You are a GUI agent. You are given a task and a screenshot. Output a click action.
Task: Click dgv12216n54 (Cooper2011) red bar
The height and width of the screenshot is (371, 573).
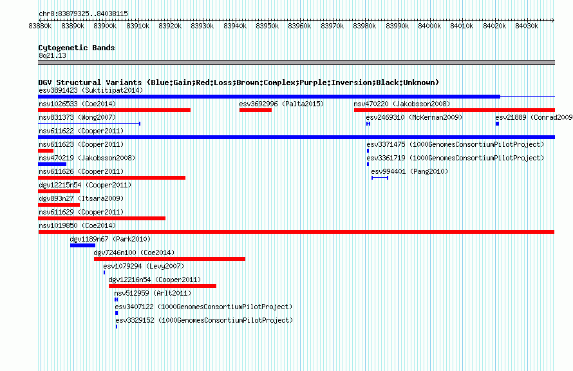(x=162, y=286)
